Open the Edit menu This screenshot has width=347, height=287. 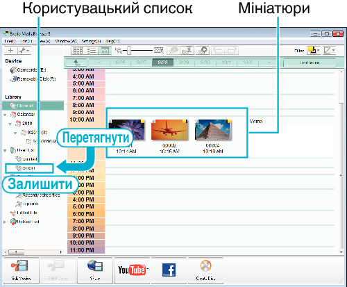(x=26, y=41)
